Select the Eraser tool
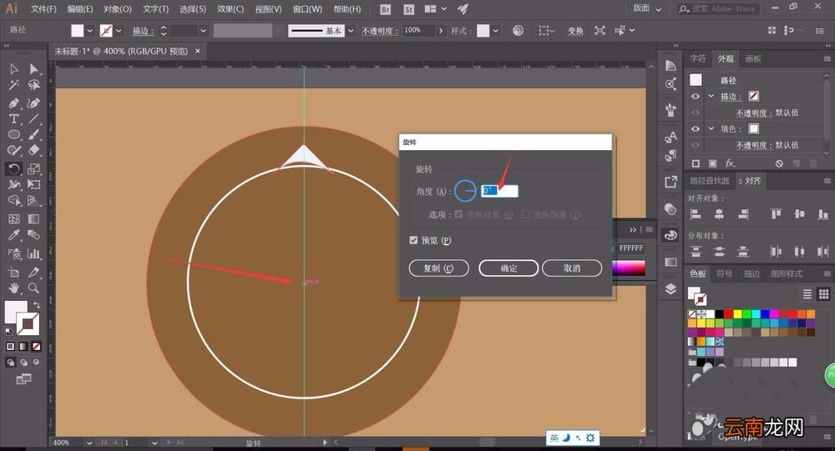The image size is (835, 451). coord(33,151)
